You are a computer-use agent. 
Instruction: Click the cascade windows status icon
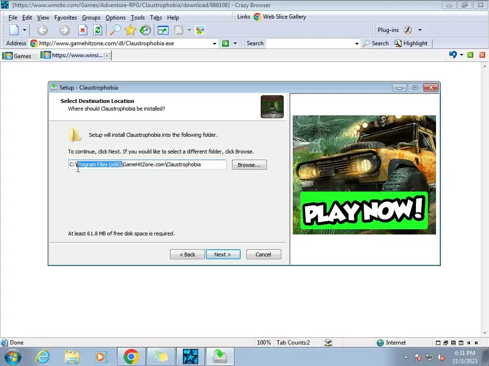(446, 343)
